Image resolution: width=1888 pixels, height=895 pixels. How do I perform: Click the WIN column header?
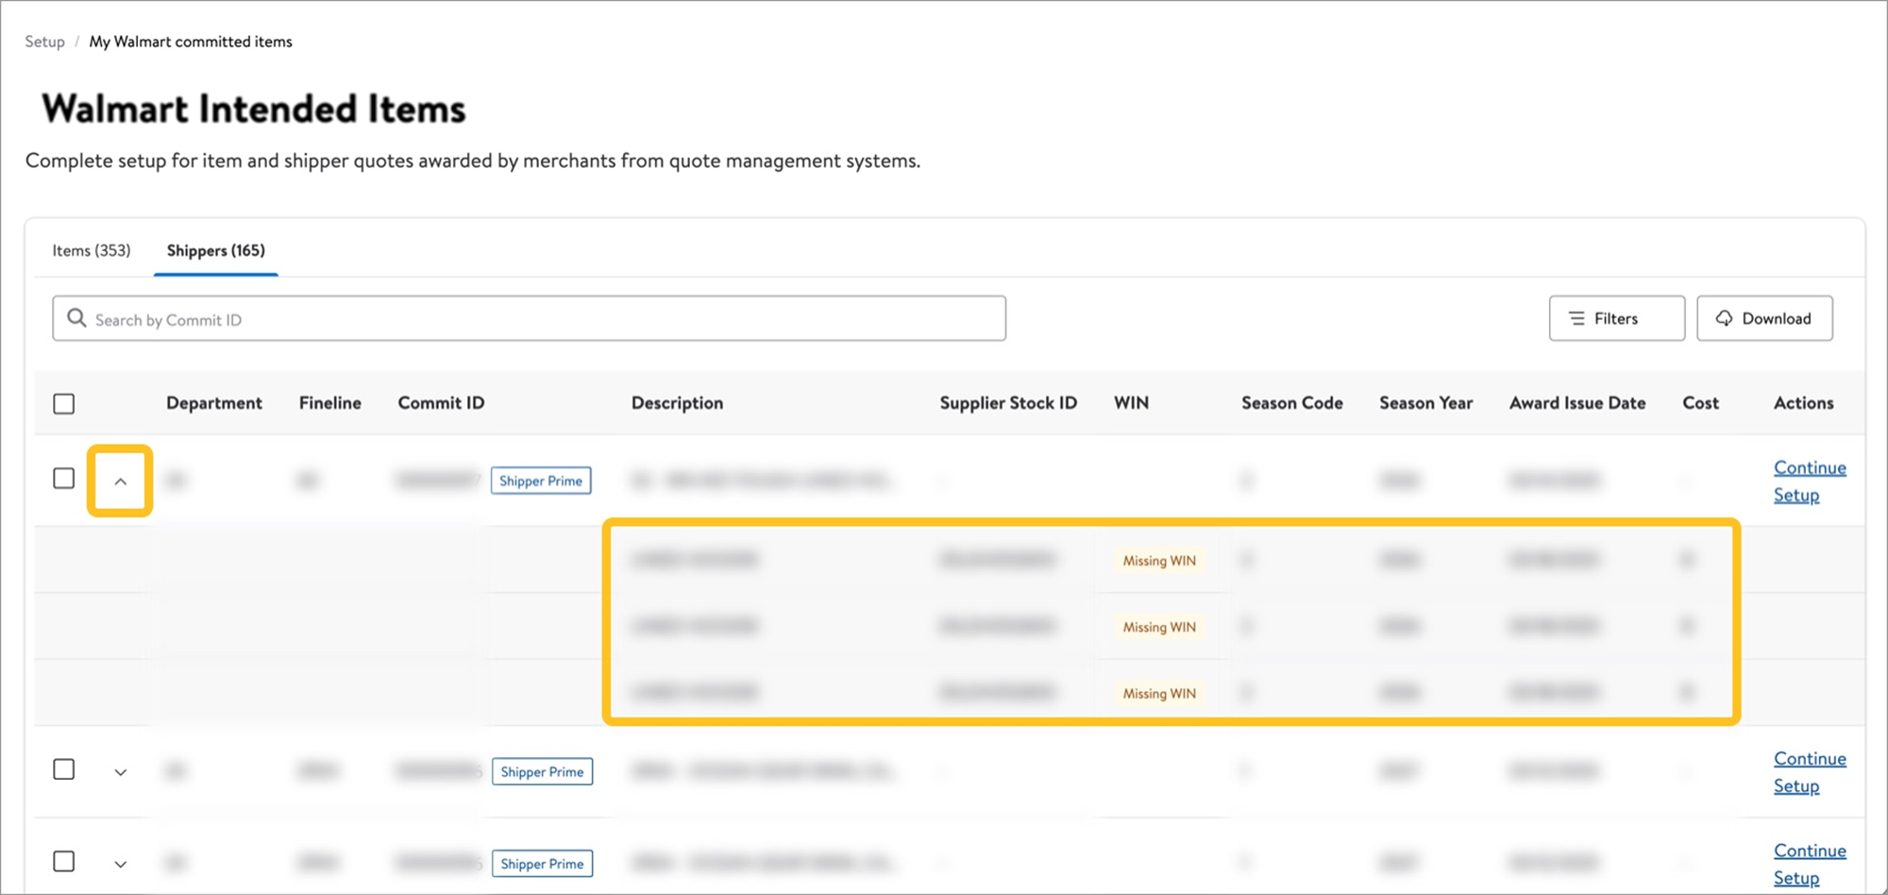click(1131, 403)
